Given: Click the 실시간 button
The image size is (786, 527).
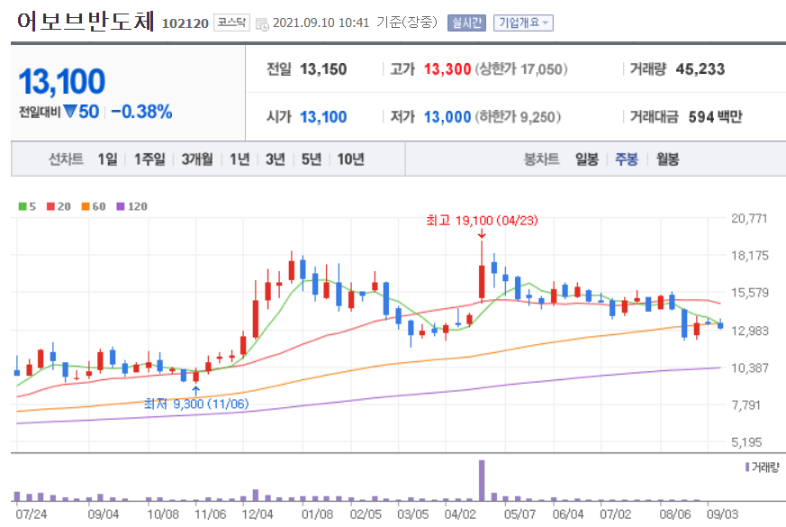Looking at the screenshot, I should pyautogui.click(x=465, y=22).
